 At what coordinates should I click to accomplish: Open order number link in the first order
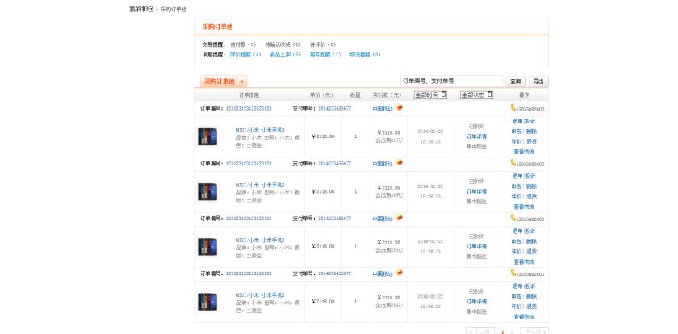click(249, 109)
